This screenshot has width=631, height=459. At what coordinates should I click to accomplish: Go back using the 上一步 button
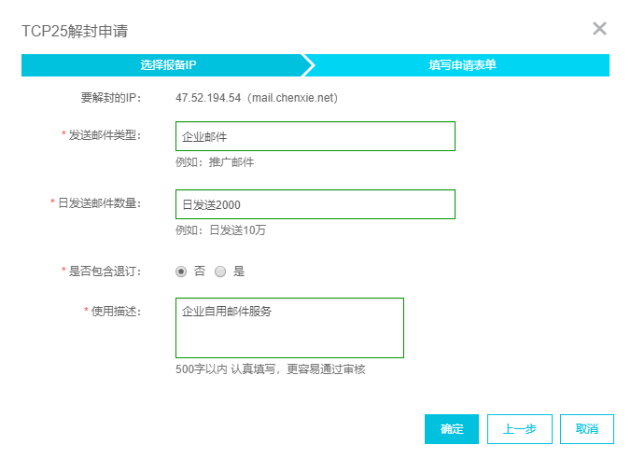pyautogui.click(x=520, y=429)
